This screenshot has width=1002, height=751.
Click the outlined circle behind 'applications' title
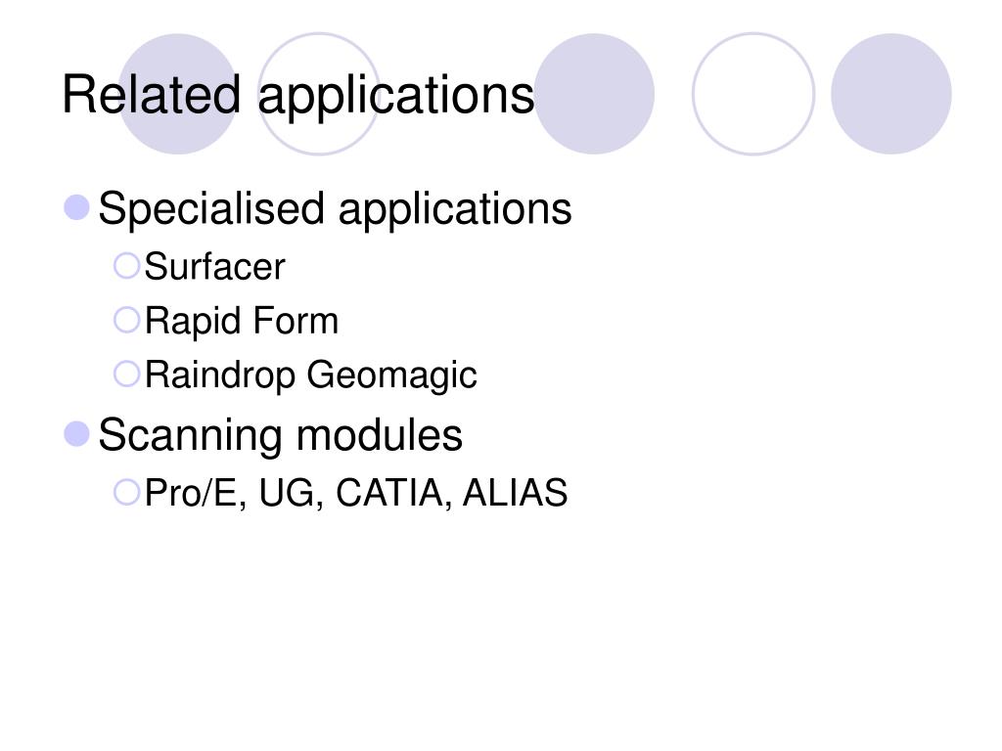(x=319, y=94)
